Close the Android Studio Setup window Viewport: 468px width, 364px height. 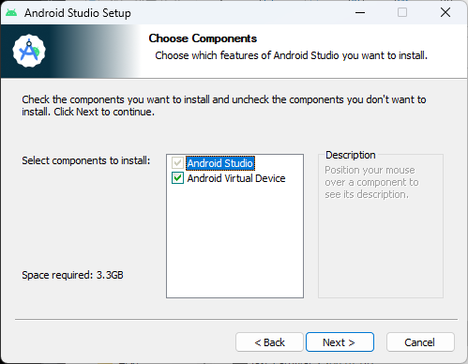coord(445,12)
